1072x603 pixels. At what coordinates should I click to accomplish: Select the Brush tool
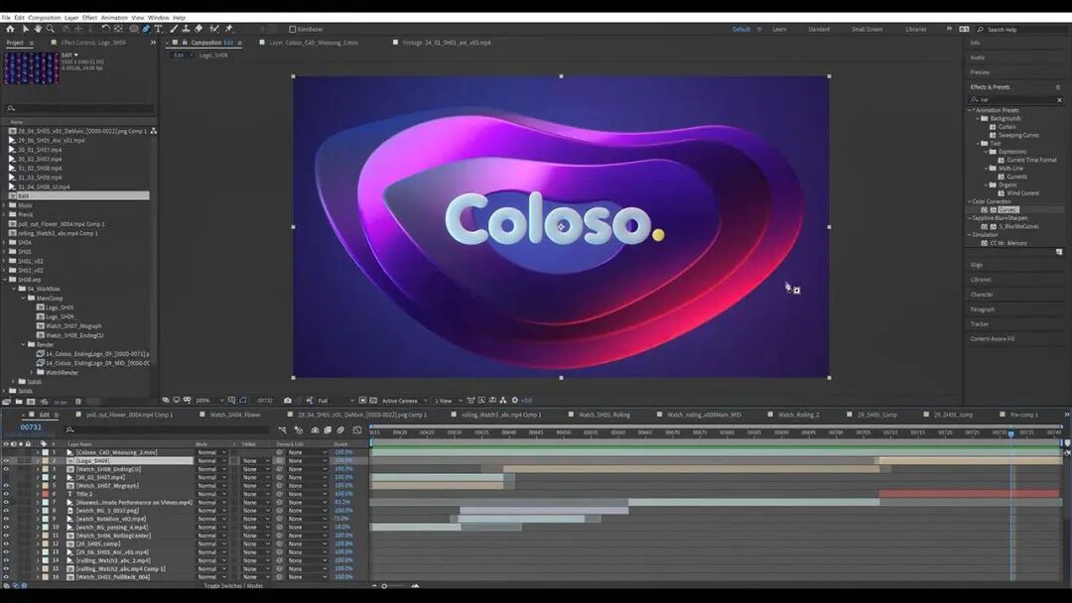coord(174,29)
